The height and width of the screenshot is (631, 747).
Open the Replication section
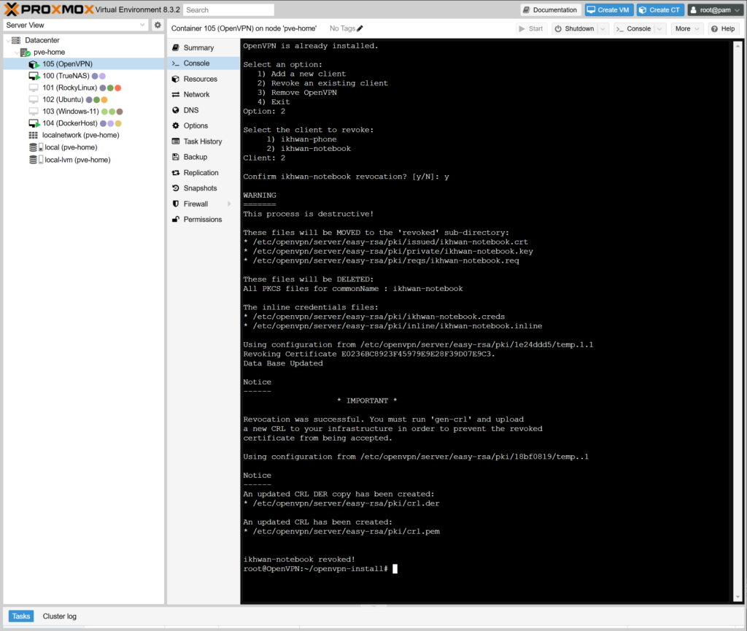click(x=201, y=173)
